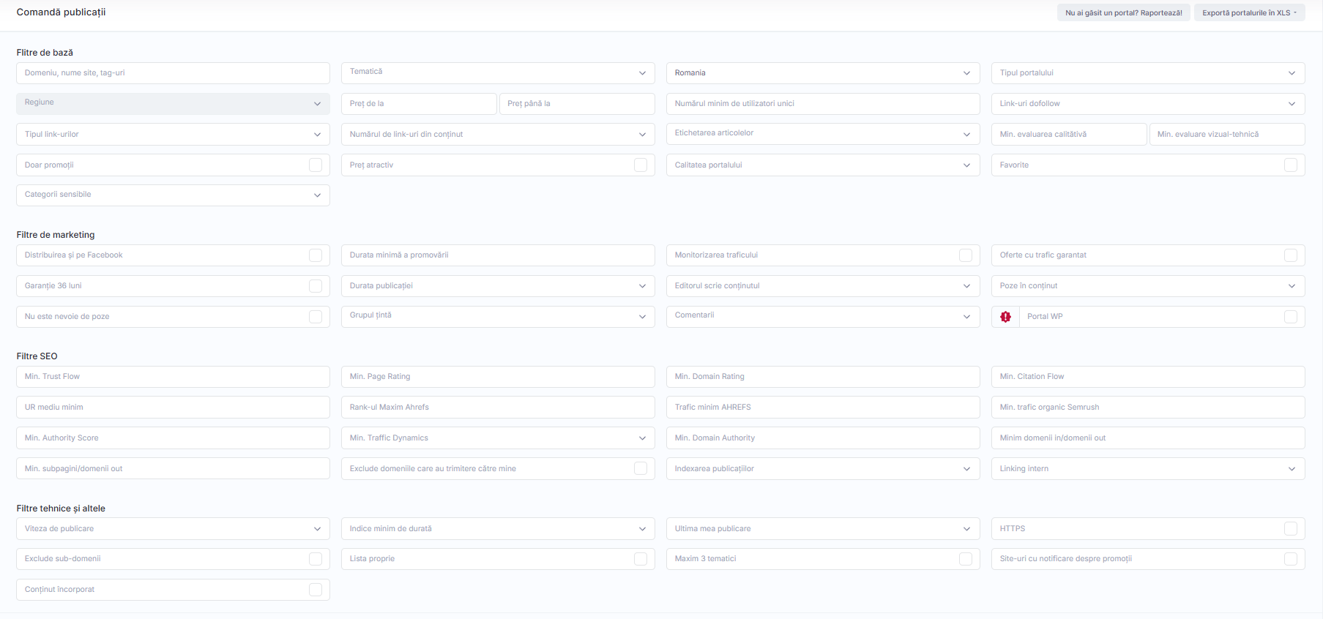
Task: Expand the Durata publicației dropdown
Action: coord(498,286)
